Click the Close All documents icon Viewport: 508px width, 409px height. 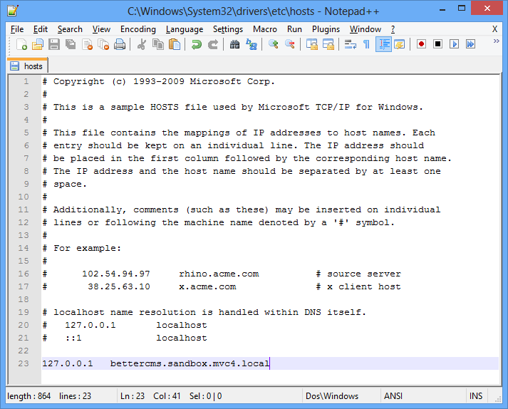click(x=103, y=44)
